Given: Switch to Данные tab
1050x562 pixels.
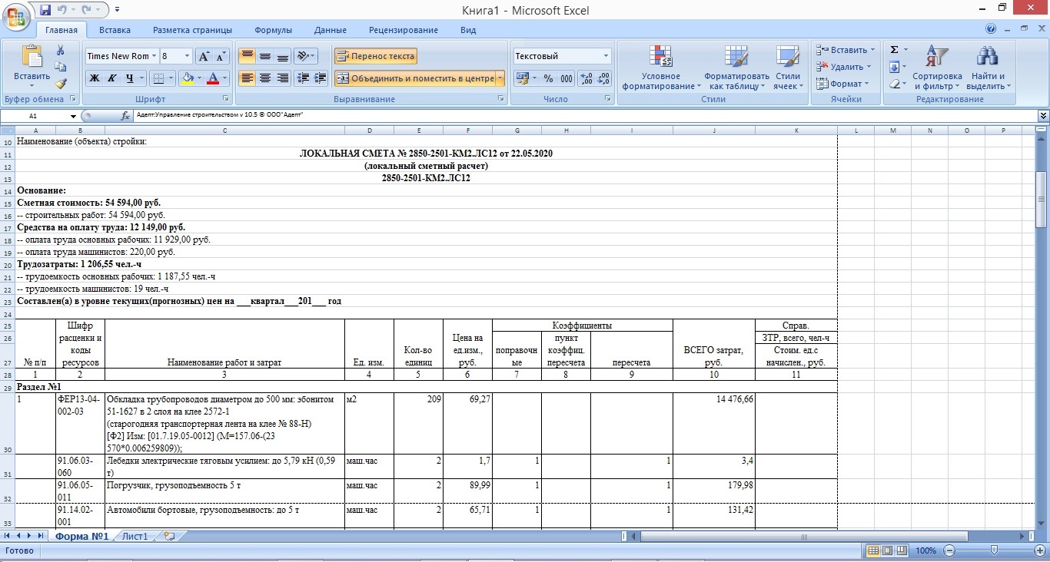Looking at the screenshot, I should point(331,30).
